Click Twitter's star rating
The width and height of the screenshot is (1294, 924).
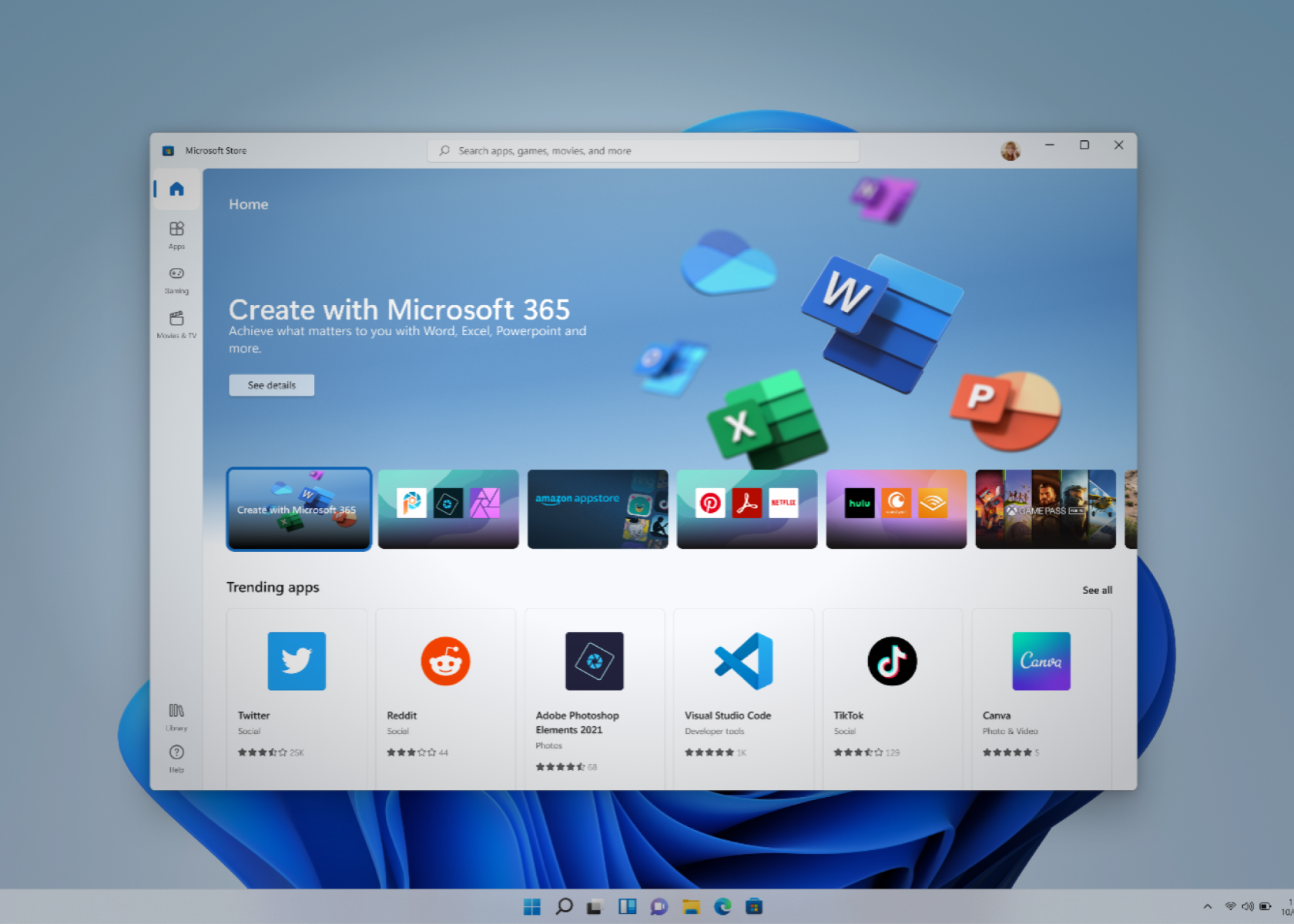[x=262, y=752]
